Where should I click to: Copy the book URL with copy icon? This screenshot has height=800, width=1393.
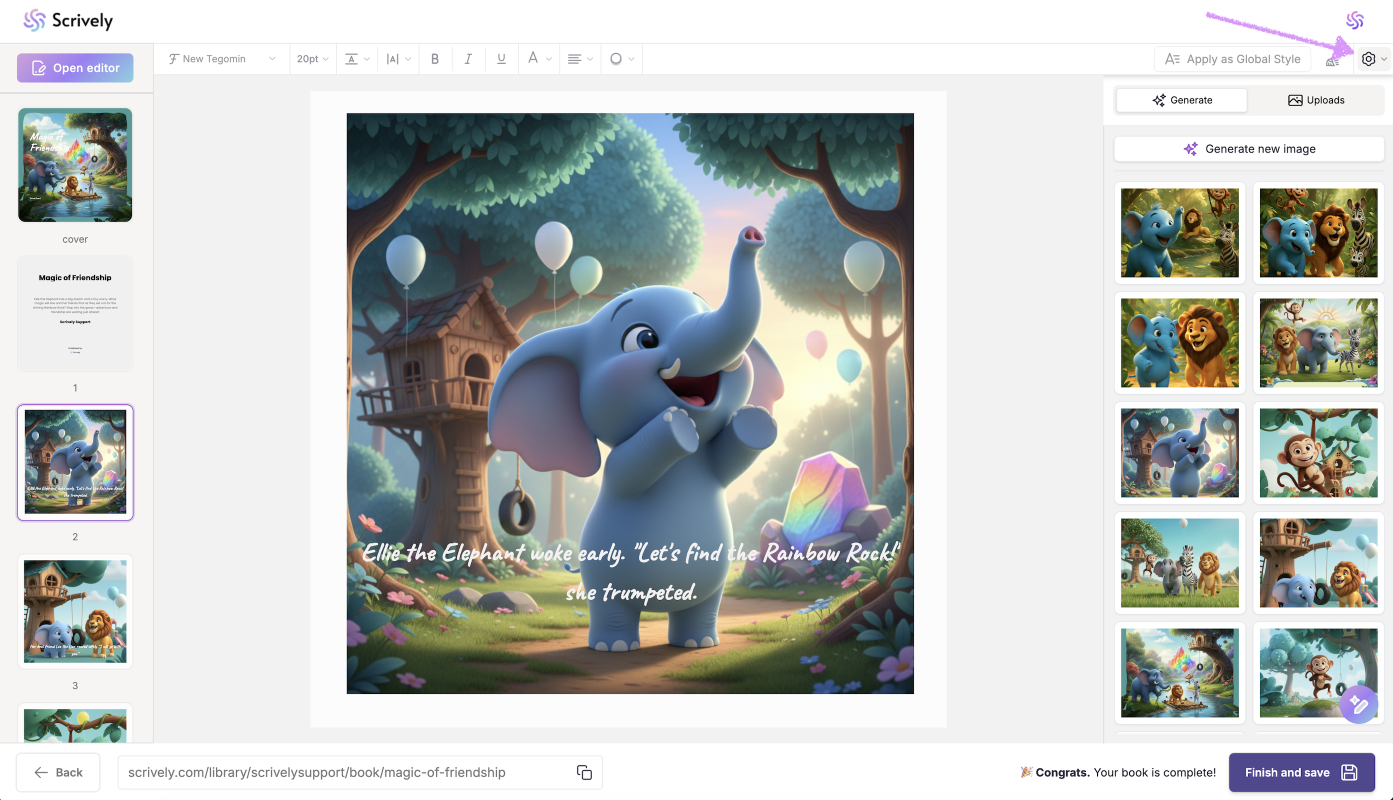pyautogui.click(x=584, y=772)
